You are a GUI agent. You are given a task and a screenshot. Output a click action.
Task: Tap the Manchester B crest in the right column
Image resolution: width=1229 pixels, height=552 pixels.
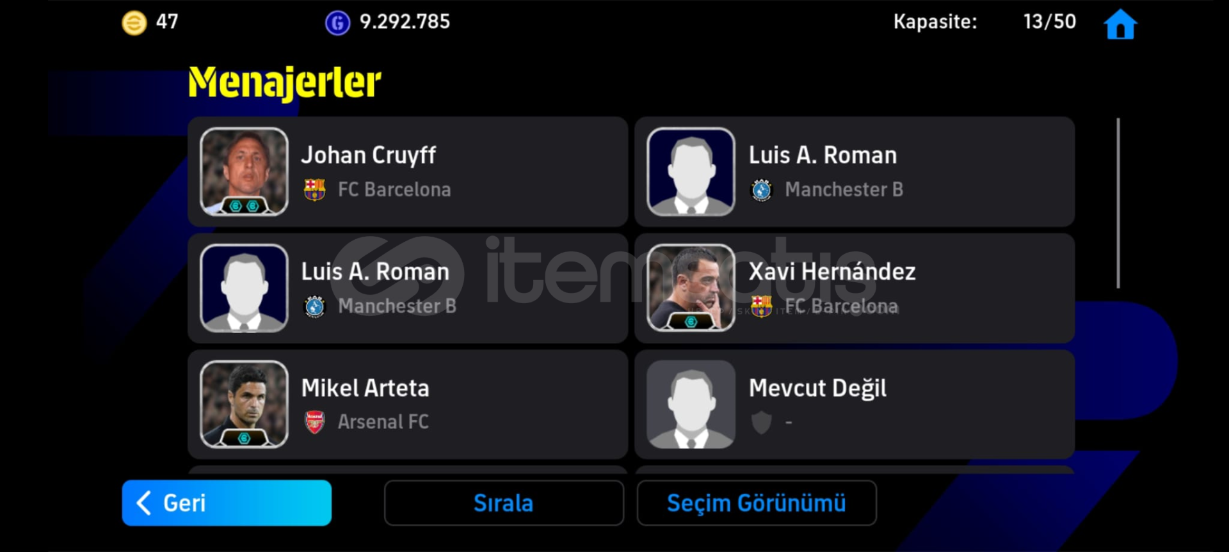761,190
